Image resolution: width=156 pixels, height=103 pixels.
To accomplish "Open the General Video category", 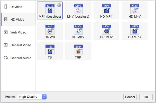I will [x=18, y=45].
